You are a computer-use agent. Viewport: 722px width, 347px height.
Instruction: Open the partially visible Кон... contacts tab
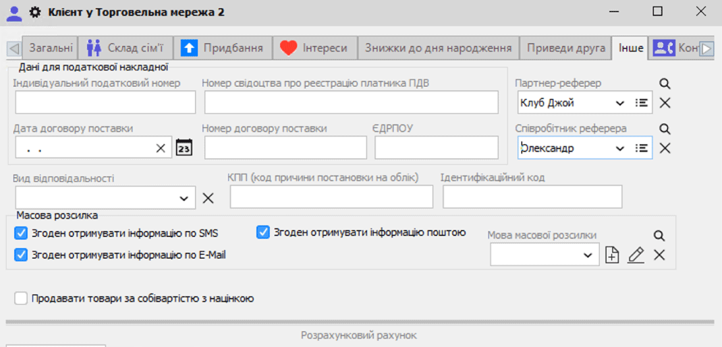pos(675,48)
